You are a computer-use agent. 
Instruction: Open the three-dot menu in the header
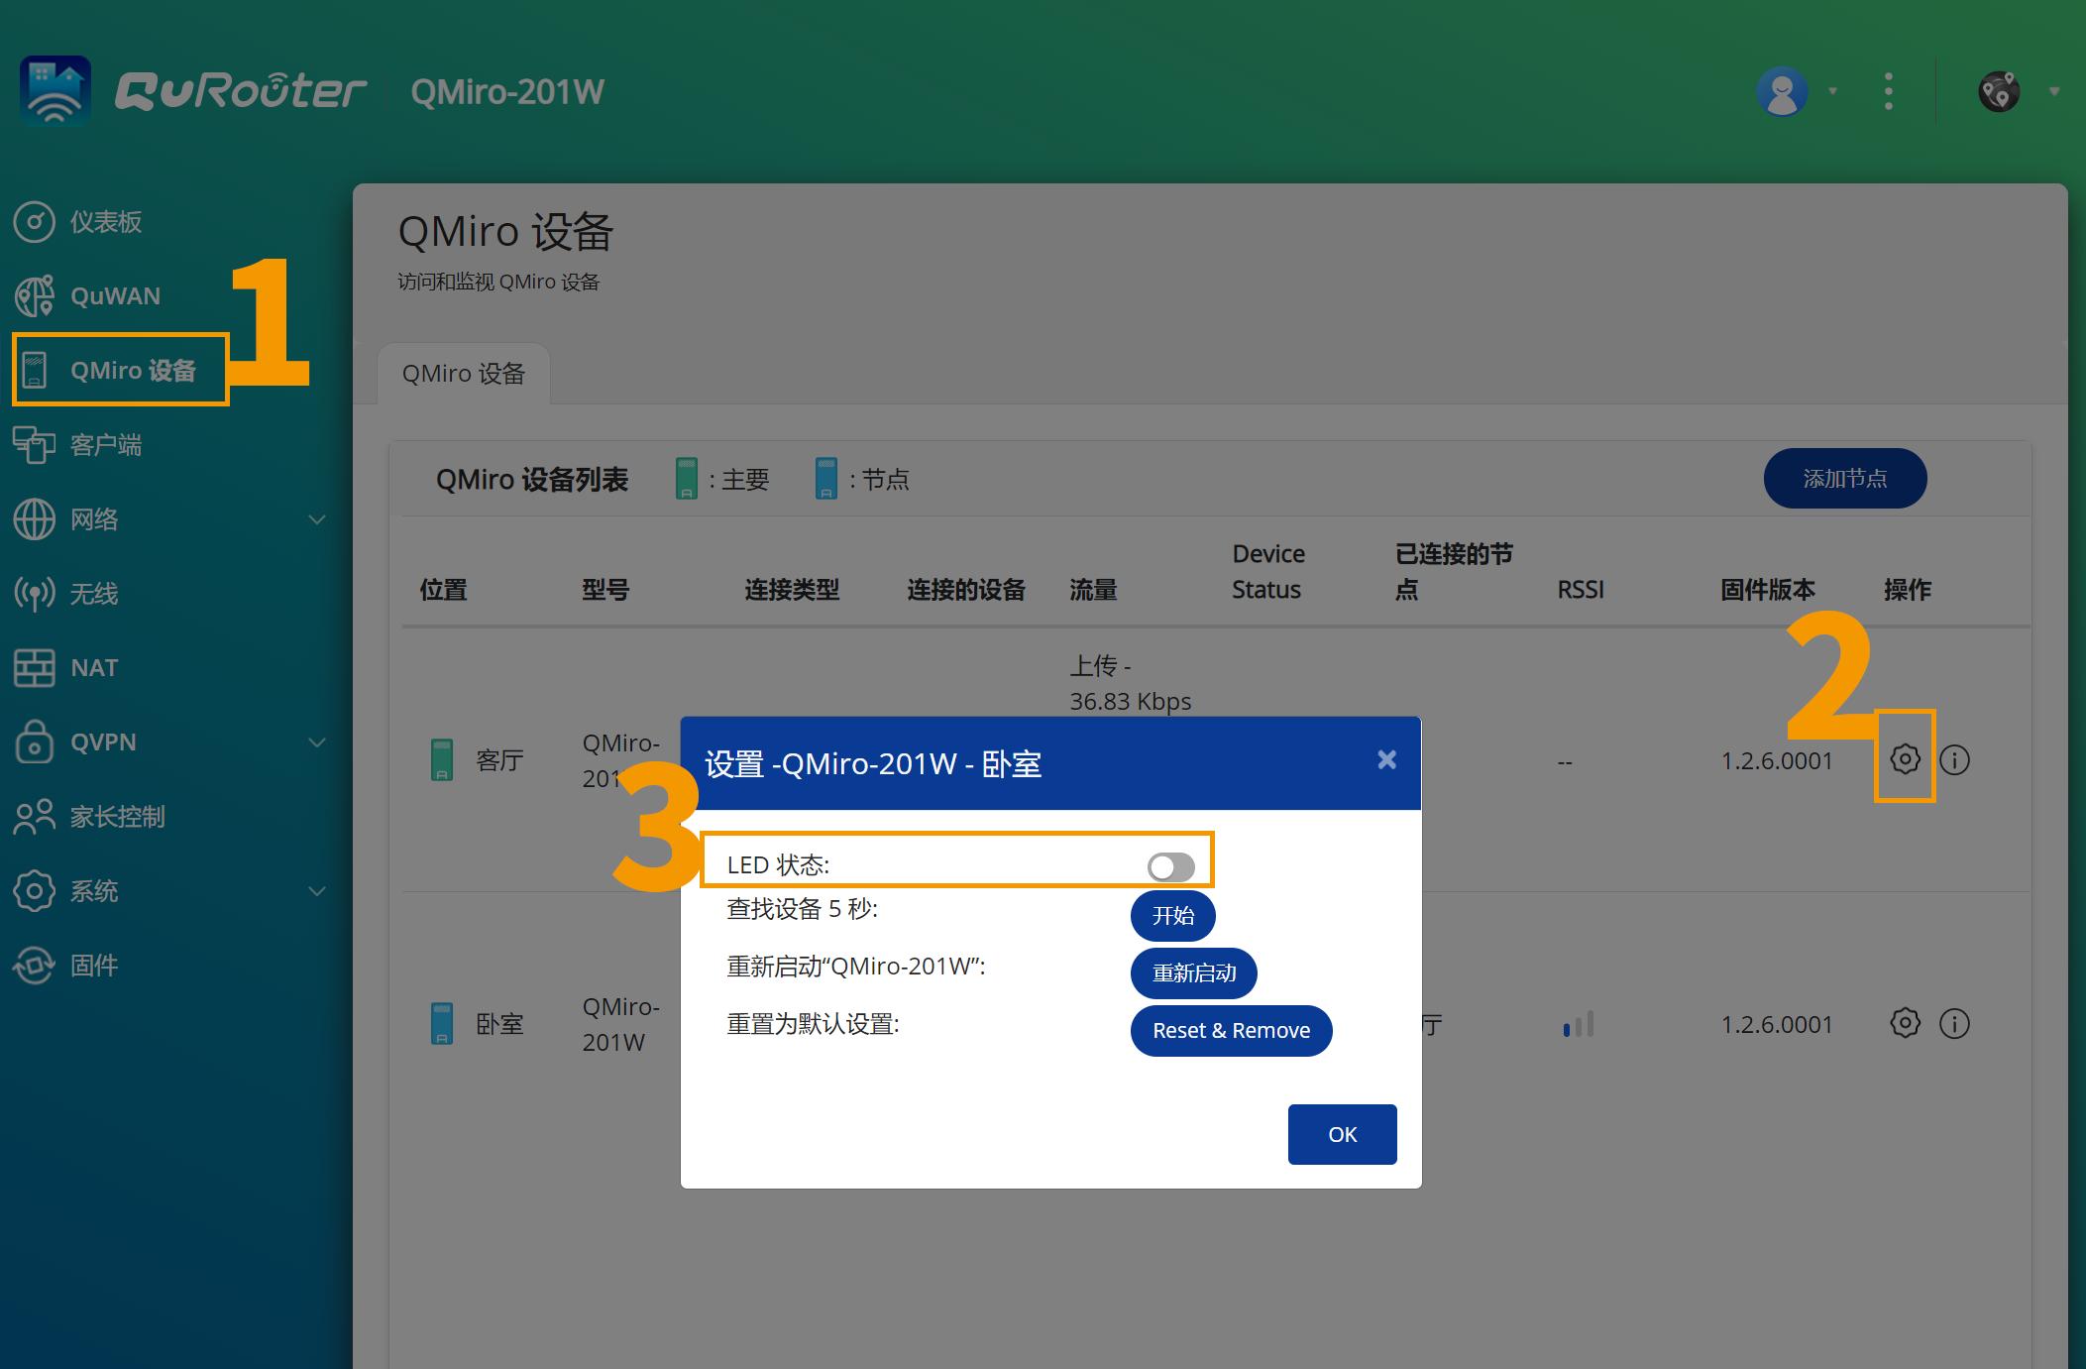click(x=1888, y=90)
